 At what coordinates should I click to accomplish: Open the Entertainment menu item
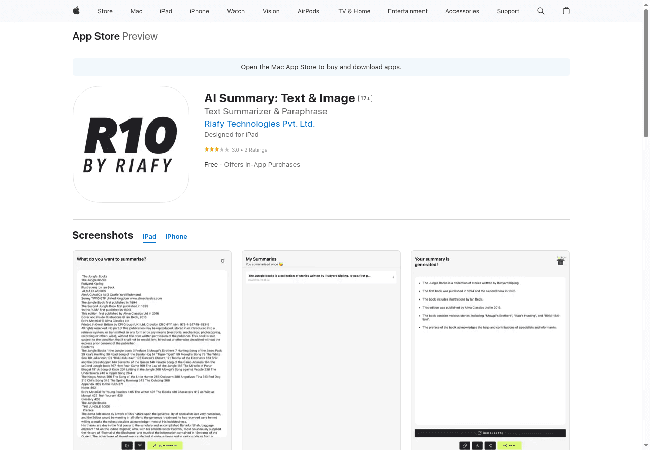408,11
